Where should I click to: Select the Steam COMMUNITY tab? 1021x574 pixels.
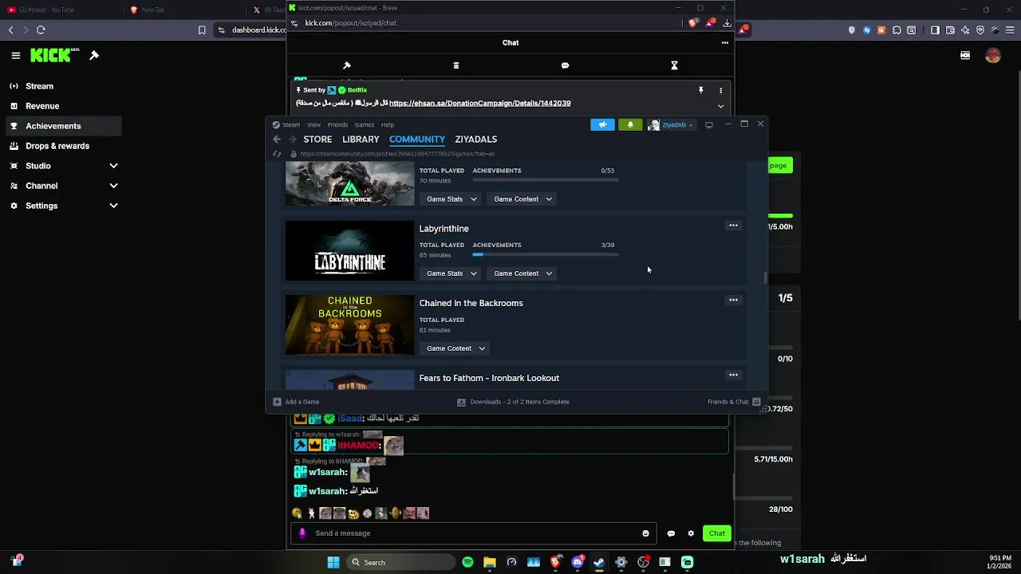coord(417,140)
